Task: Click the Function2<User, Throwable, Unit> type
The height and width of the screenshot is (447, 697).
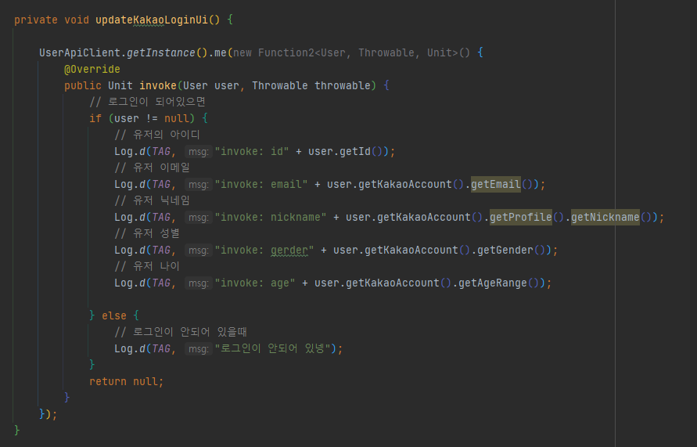Action: pos(357,53)
